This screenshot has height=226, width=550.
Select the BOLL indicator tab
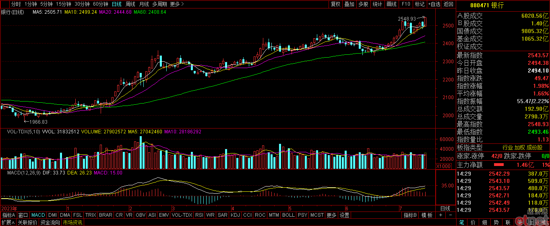pos(288,216)
